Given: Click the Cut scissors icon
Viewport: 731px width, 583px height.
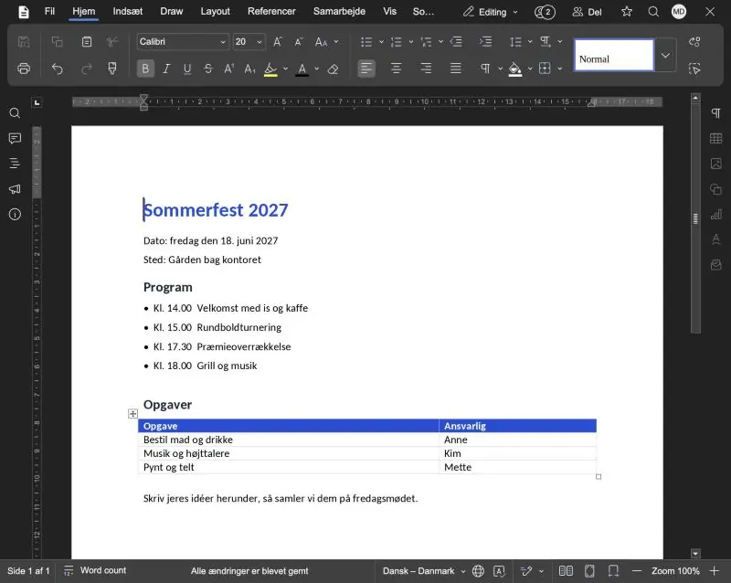Looking at the screenshot, I should click(112, 42).
